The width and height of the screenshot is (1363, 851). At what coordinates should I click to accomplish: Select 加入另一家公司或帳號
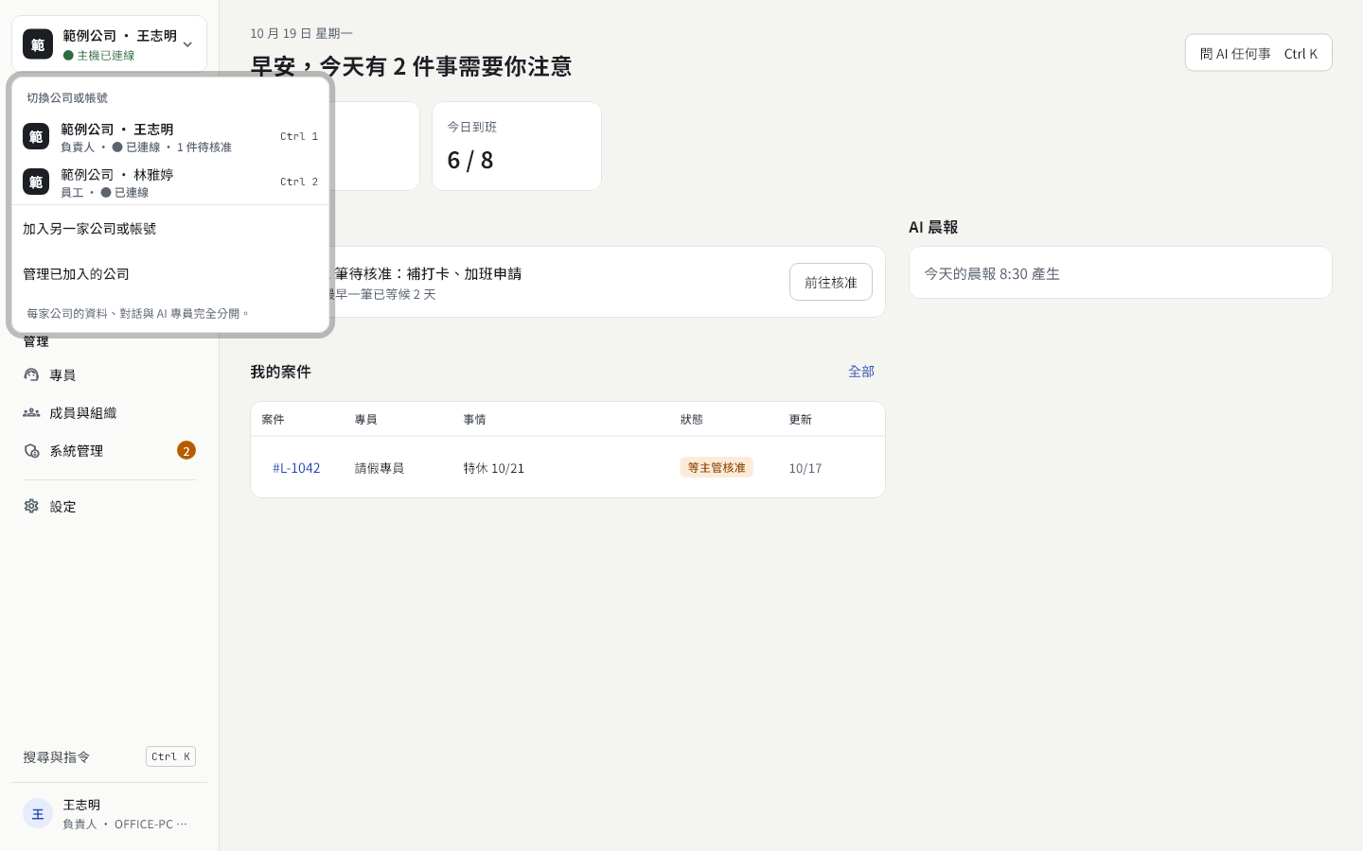pyautogui.click(x=170, y=229)
